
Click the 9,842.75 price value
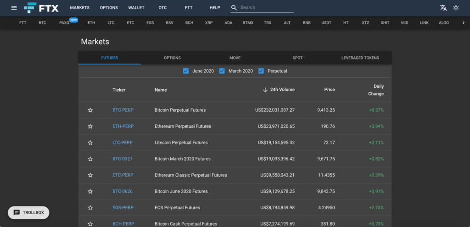[326, 191]
